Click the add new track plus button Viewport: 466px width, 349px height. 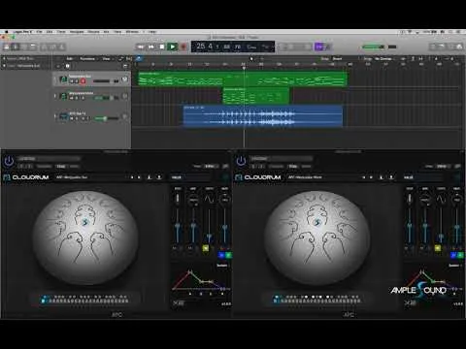click(58, 66)
